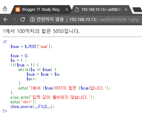The width and height of the screenshot is (142, 116).
Task: Click the code line 'while($a <= $num) {'
Action: 37,70
